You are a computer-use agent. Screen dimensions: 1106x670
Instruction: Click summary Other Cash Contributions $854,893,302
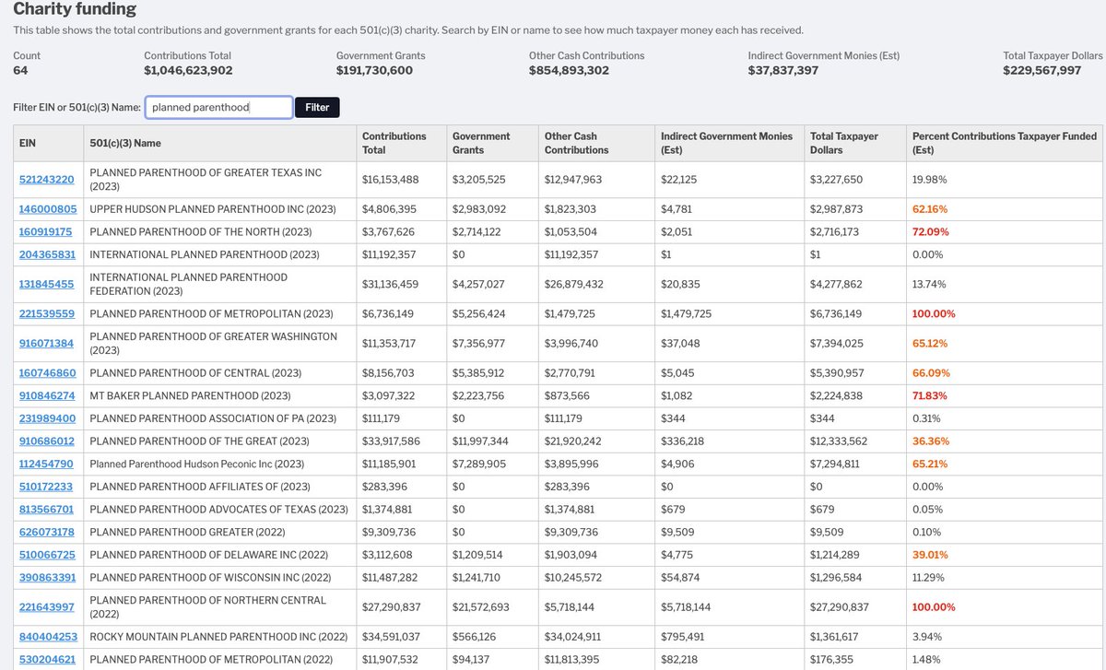tap(569, 70)
